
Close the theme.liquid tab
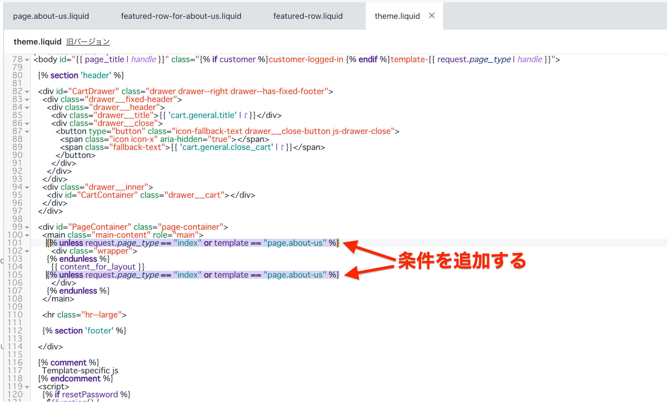pos(431,16)
